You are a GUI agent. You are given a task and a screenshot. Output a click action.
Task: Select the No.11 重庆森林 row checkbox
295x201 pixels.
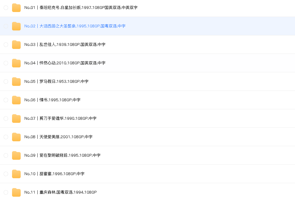[6, 192]
